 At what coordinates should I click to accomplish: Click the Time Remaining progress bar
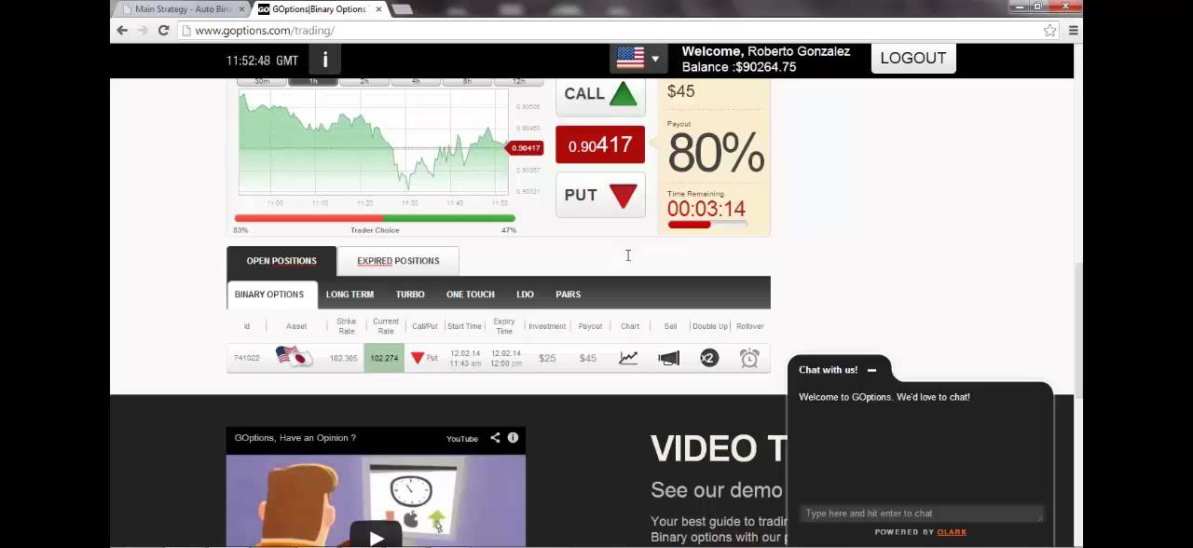click(707, 225)
